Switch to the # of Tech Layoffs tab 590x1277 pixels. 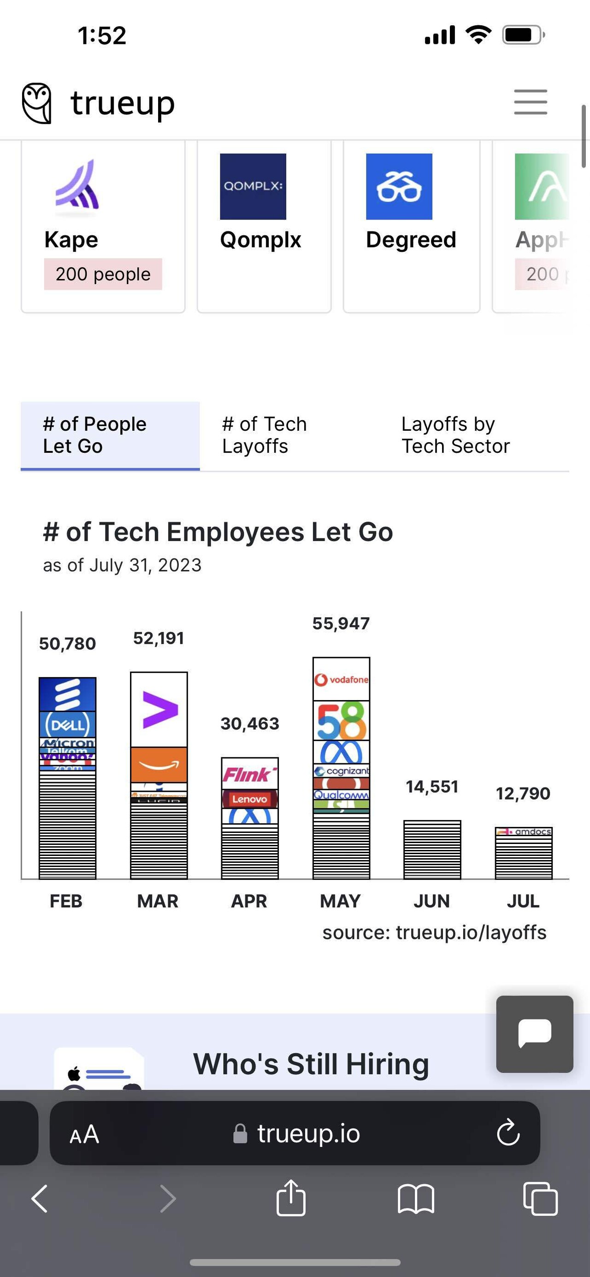point(264,434)
